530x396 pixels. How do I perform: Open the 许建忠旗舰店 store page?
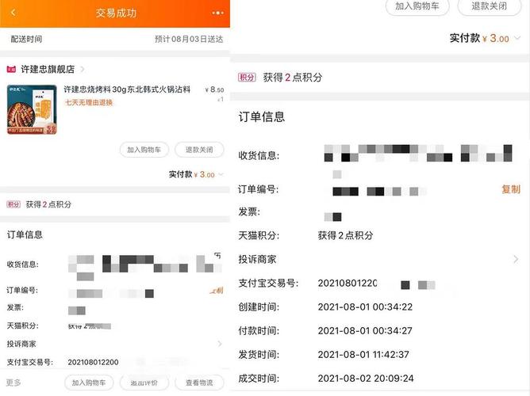pyautogui.click(x=48, y=69)
